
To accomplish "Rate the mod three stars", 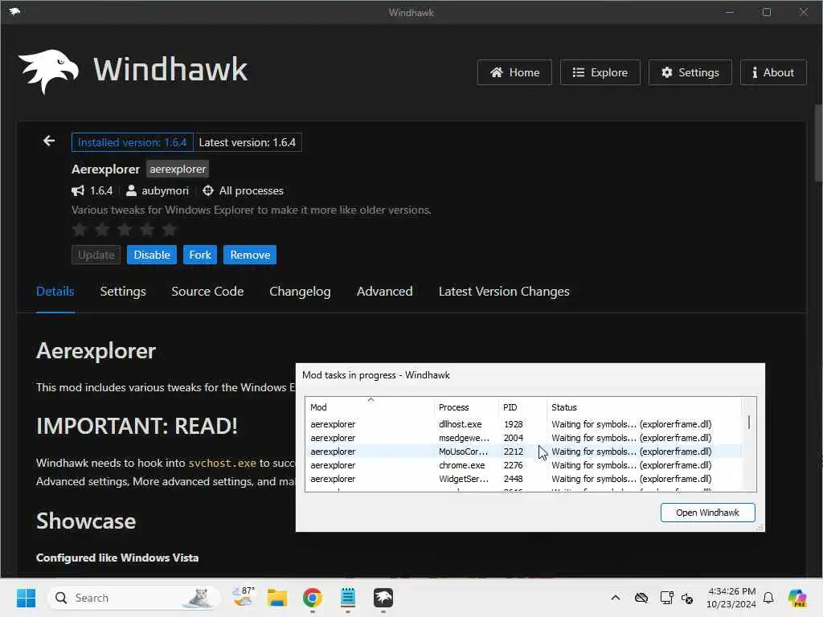I will pyautogui.click(x=125, y=229).
